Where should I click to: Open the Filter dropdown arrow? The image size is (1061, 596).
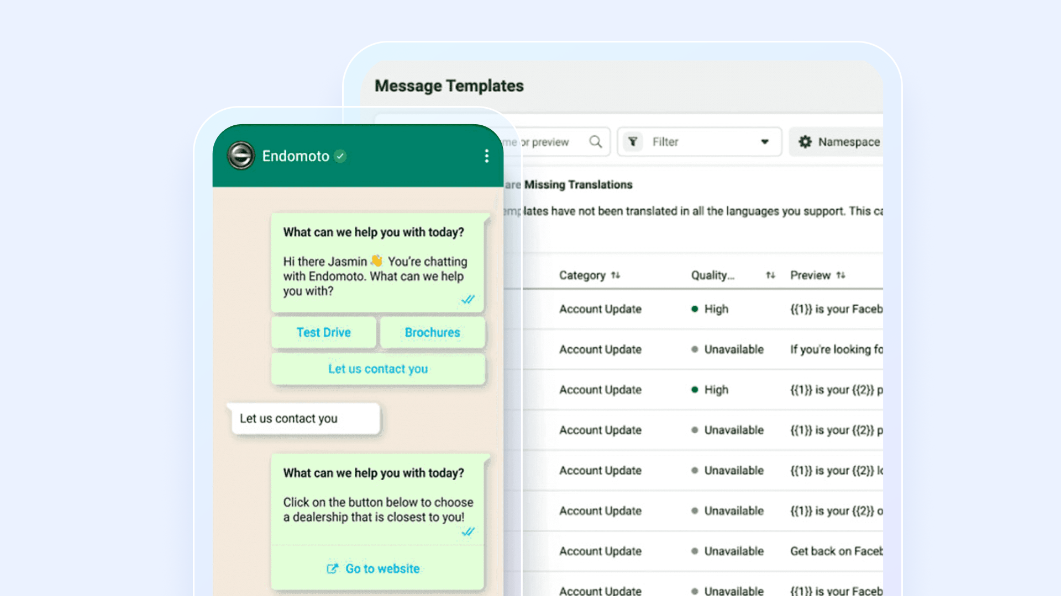pos(765,142)
